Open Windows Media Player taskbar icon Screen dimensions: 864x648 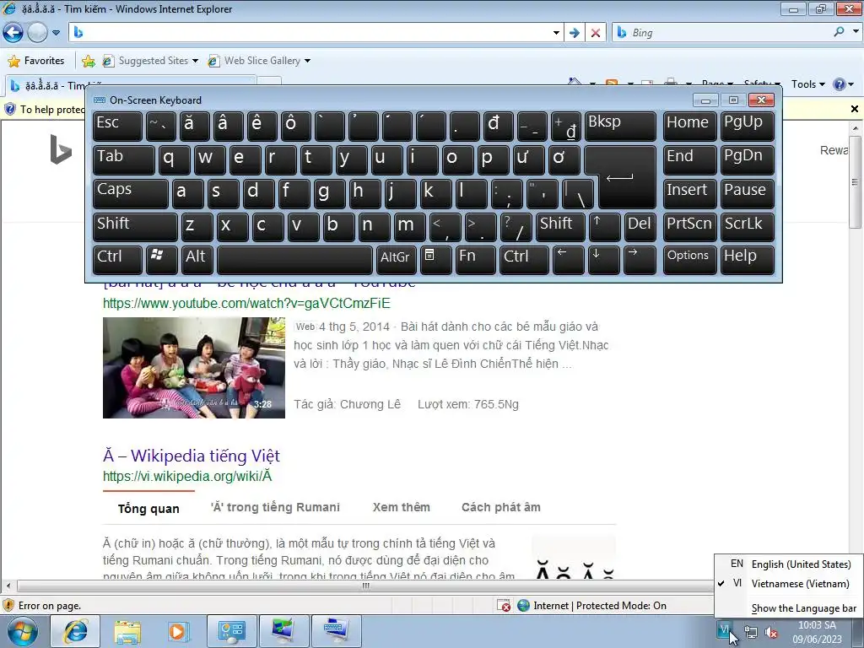(x=179, y=631)
